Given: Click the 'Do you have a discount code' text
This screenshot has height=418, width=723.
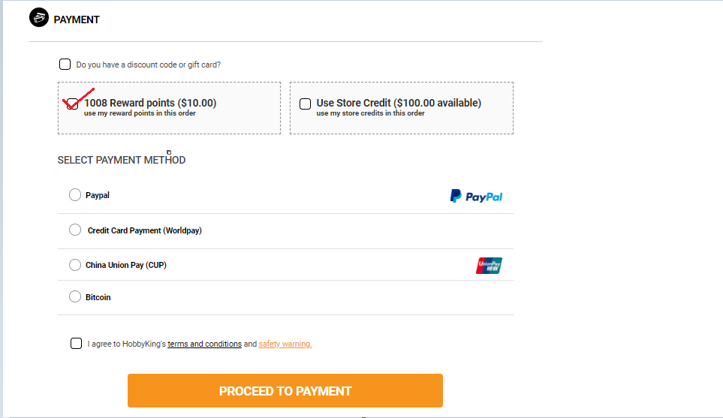Looking at the screenshot, I should point(149,65).
